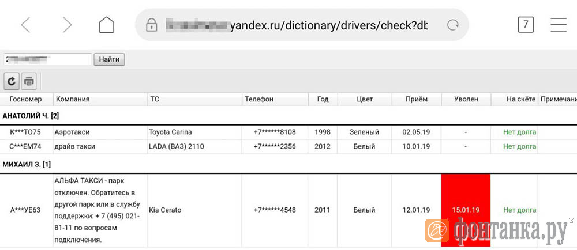Viewport: 577px width, 250px height.
Task: Collapse the АНАТОЛИЙ Ч. [2] group
Action: tap(31, 116)
